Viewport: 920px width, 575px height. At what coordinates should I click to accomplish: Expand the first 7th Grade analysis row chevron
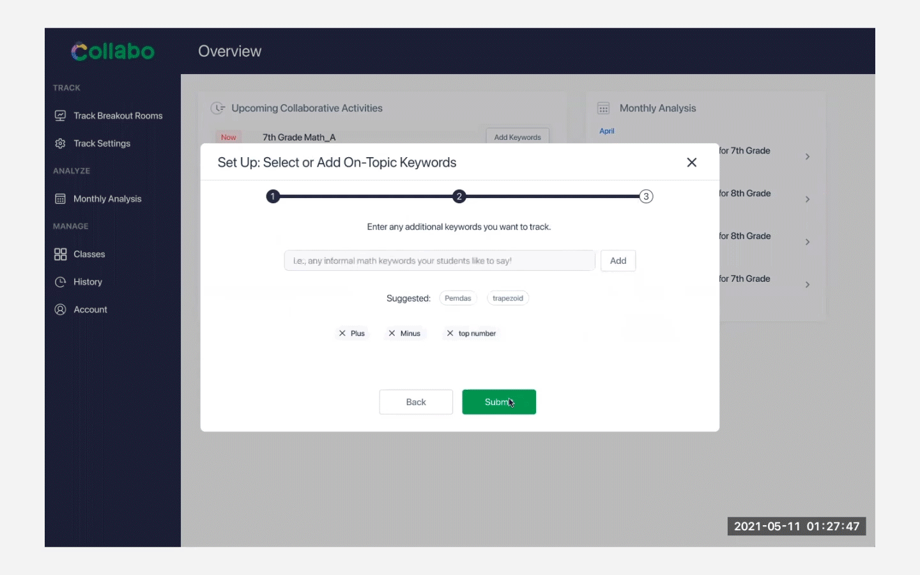808,157
